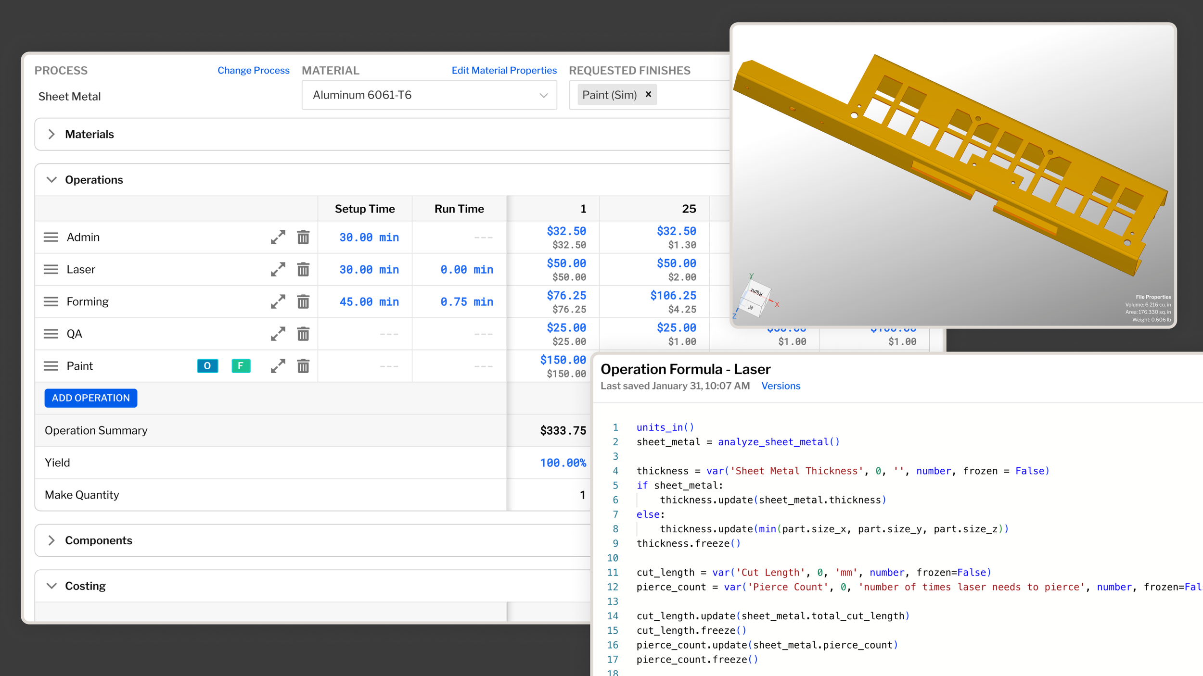Viewport: 1203px width, 676px height.
Task: Delete the Laser operation
Action: click(303, 269)
